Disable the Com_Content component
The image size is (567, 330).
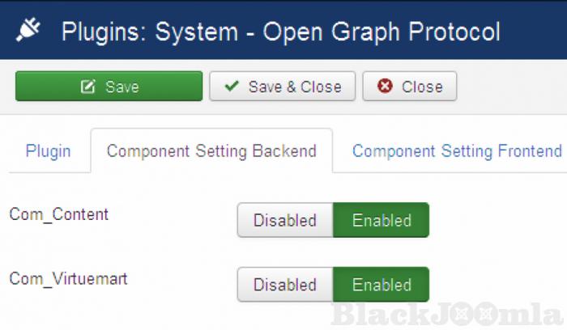(x=284, y=220)
